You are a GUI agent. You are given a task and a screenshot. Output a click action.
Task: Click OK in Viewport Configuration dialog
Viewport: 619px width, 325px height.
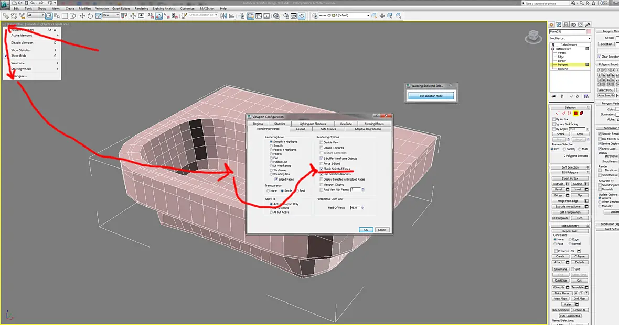coord(366,230)
